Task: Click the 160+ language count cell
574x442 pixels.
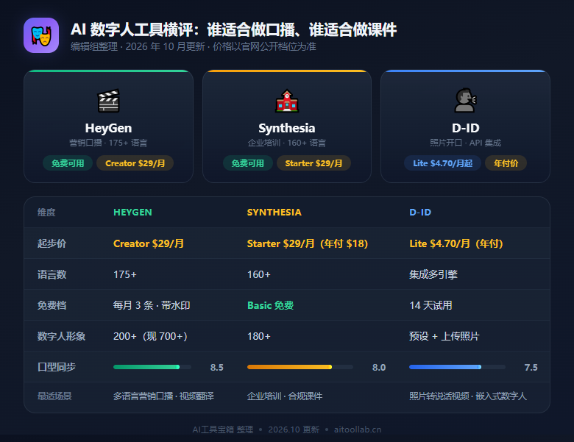Action: click(259, 274)
